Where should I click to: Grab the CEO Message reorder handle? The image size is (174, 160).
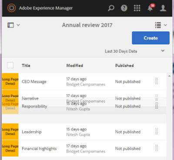(x=157, y=81)
